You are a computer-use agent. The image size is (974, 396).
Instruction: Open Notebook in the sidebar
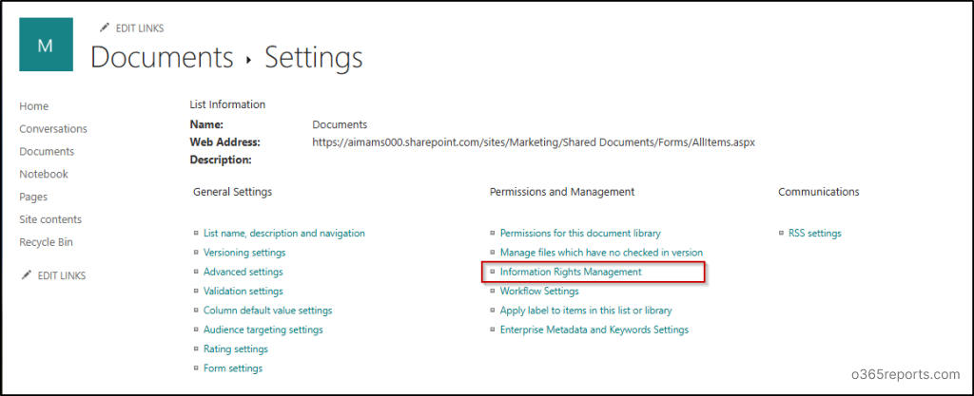coord(44,174)
